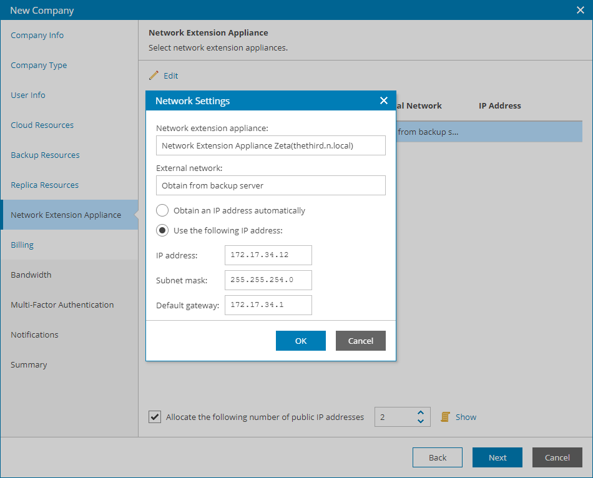
Task: Click the Next wizard button
Action: coord(497,457)
